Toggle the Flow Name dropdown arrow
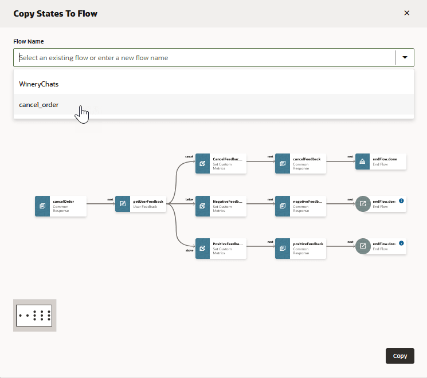The height and width of the screenshot is (378, 427). point(405,58)
